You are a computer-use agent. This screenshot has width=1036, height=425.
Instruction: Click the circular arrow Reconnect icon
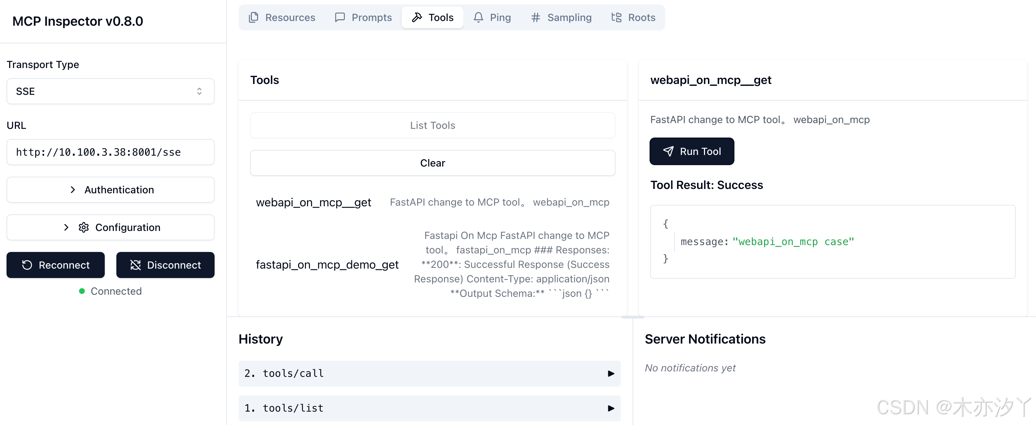[x=27, y=265]
